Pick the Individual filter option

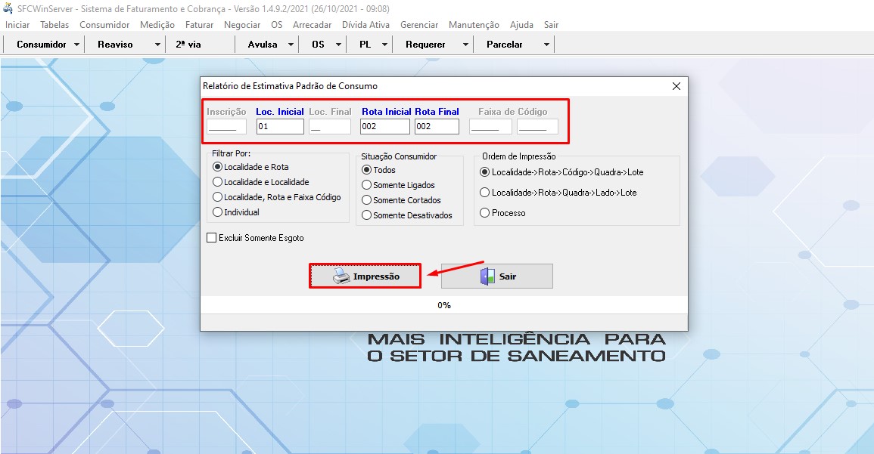[218, 212]
